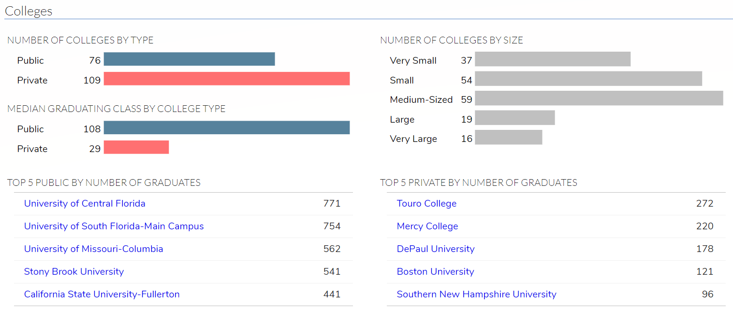Screen dimensions: 733x309
Task: Open the Boston University link
Action: (435, 271)
